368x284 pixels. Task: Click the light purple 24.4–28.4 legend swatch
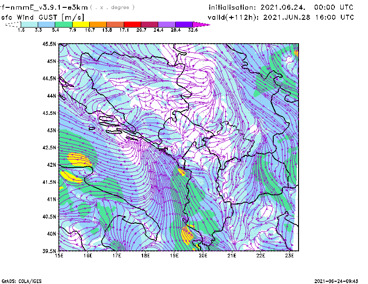click(x=167, y=24)
